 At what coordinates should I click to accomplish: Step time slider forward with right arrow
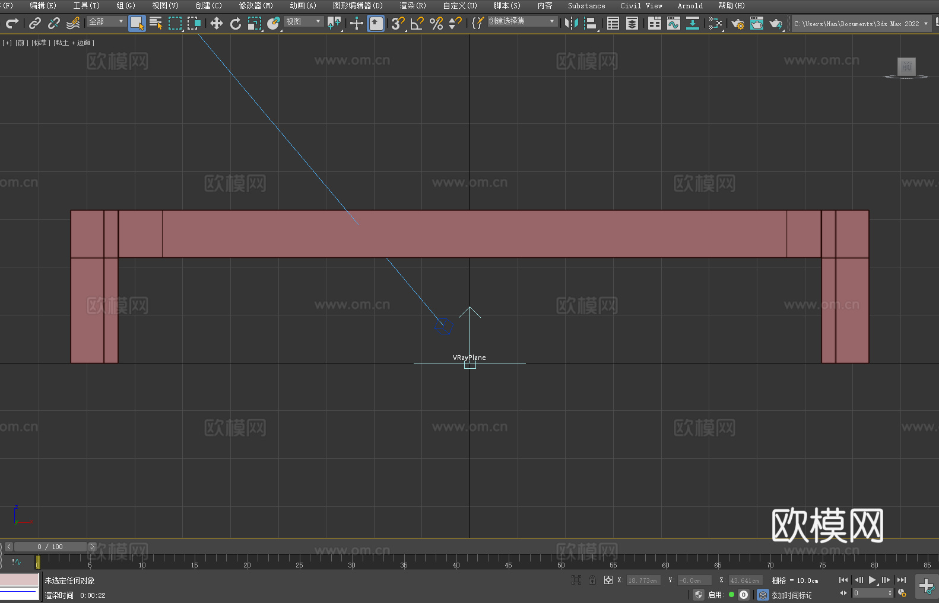[92, 547]
